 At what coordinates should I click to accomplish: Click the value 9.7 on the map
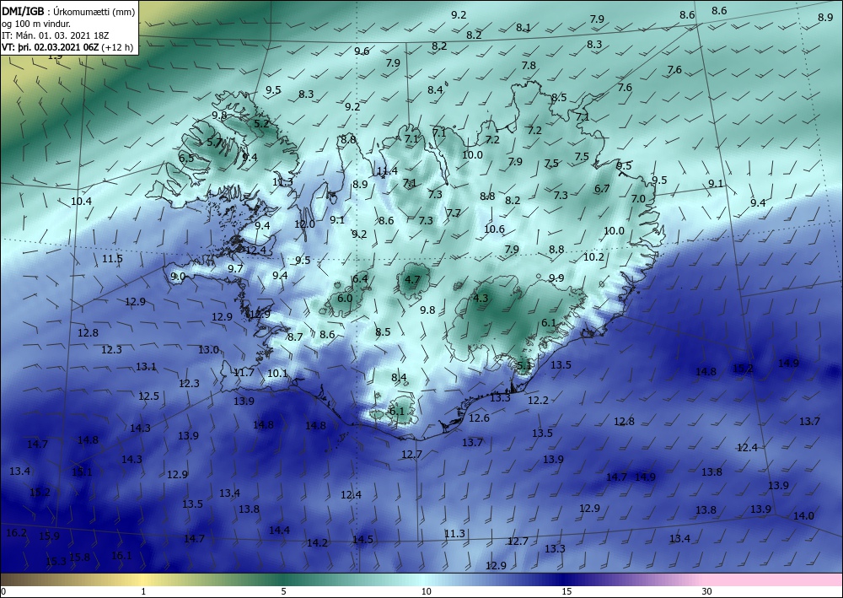pos(235,268)
